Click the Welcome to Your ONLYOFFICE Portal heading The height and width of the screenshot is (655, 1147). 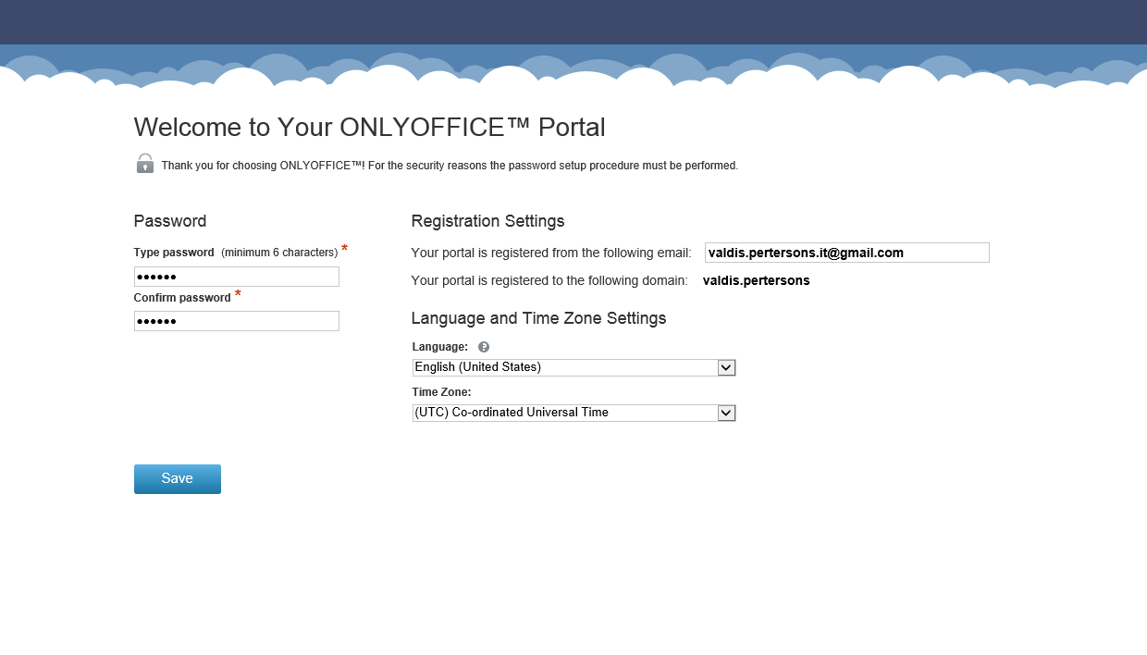(369, 128)
